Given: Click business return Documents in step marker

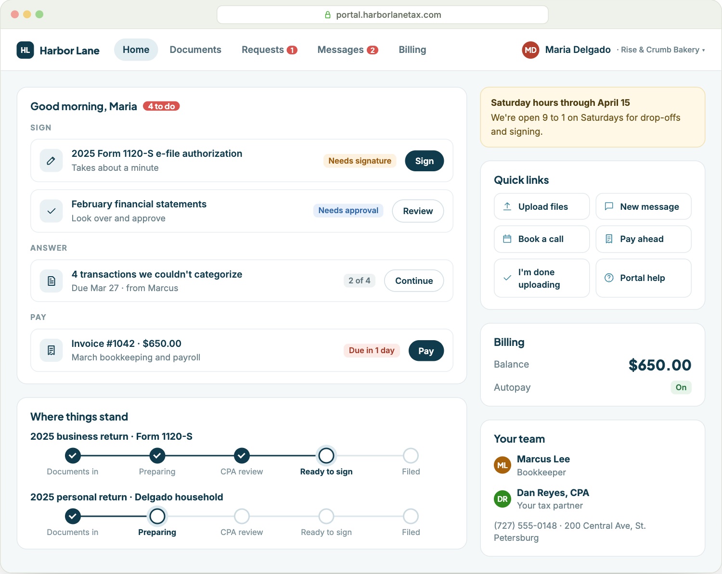Looking at the screenshot, I should pos(73,455).
